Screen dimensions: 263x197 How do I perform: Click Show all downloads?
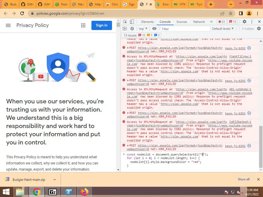pos(243,179)
